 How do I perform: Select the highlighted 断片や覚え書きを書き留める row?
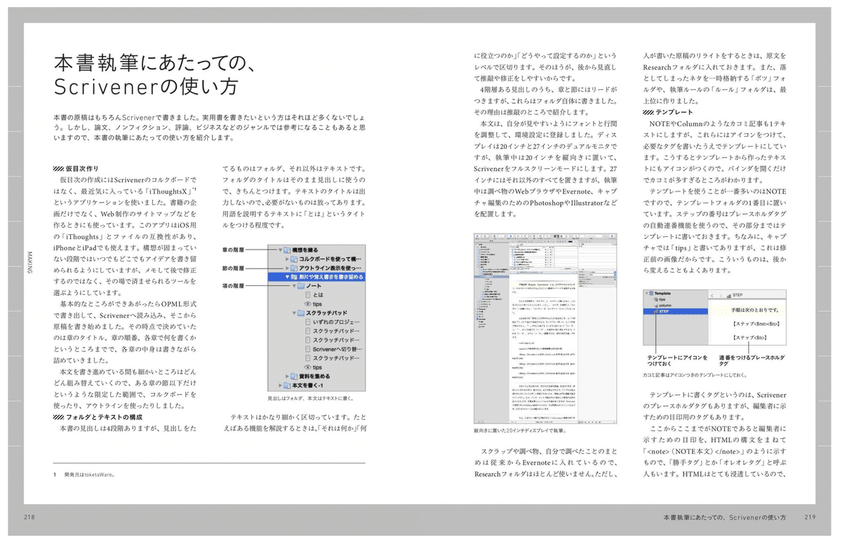(316, 277)
